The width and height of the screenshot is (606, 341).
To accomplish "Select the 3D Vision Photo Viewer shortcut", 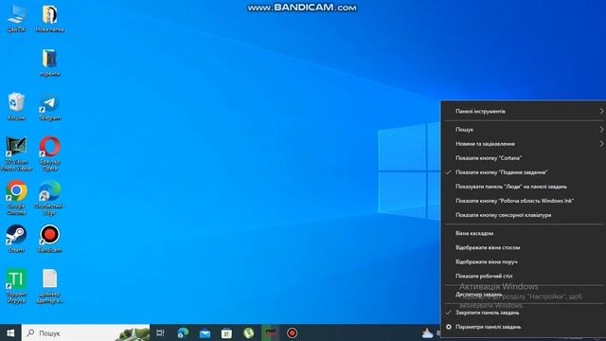I will coord(16,153).
